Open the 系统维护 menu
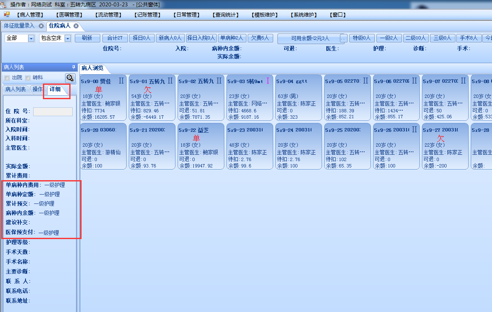The height and width of the screenshot is (312, 492). (x=303, y=15)
